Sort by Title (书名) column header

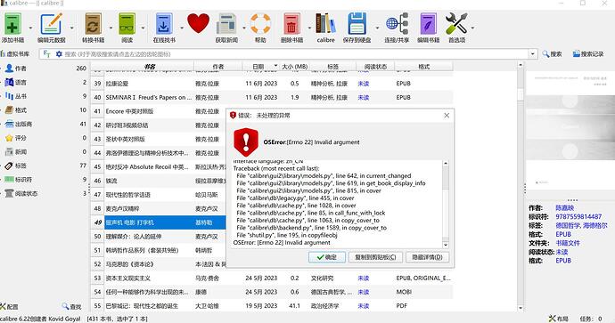pyautogui.click(x=149, y=67)
